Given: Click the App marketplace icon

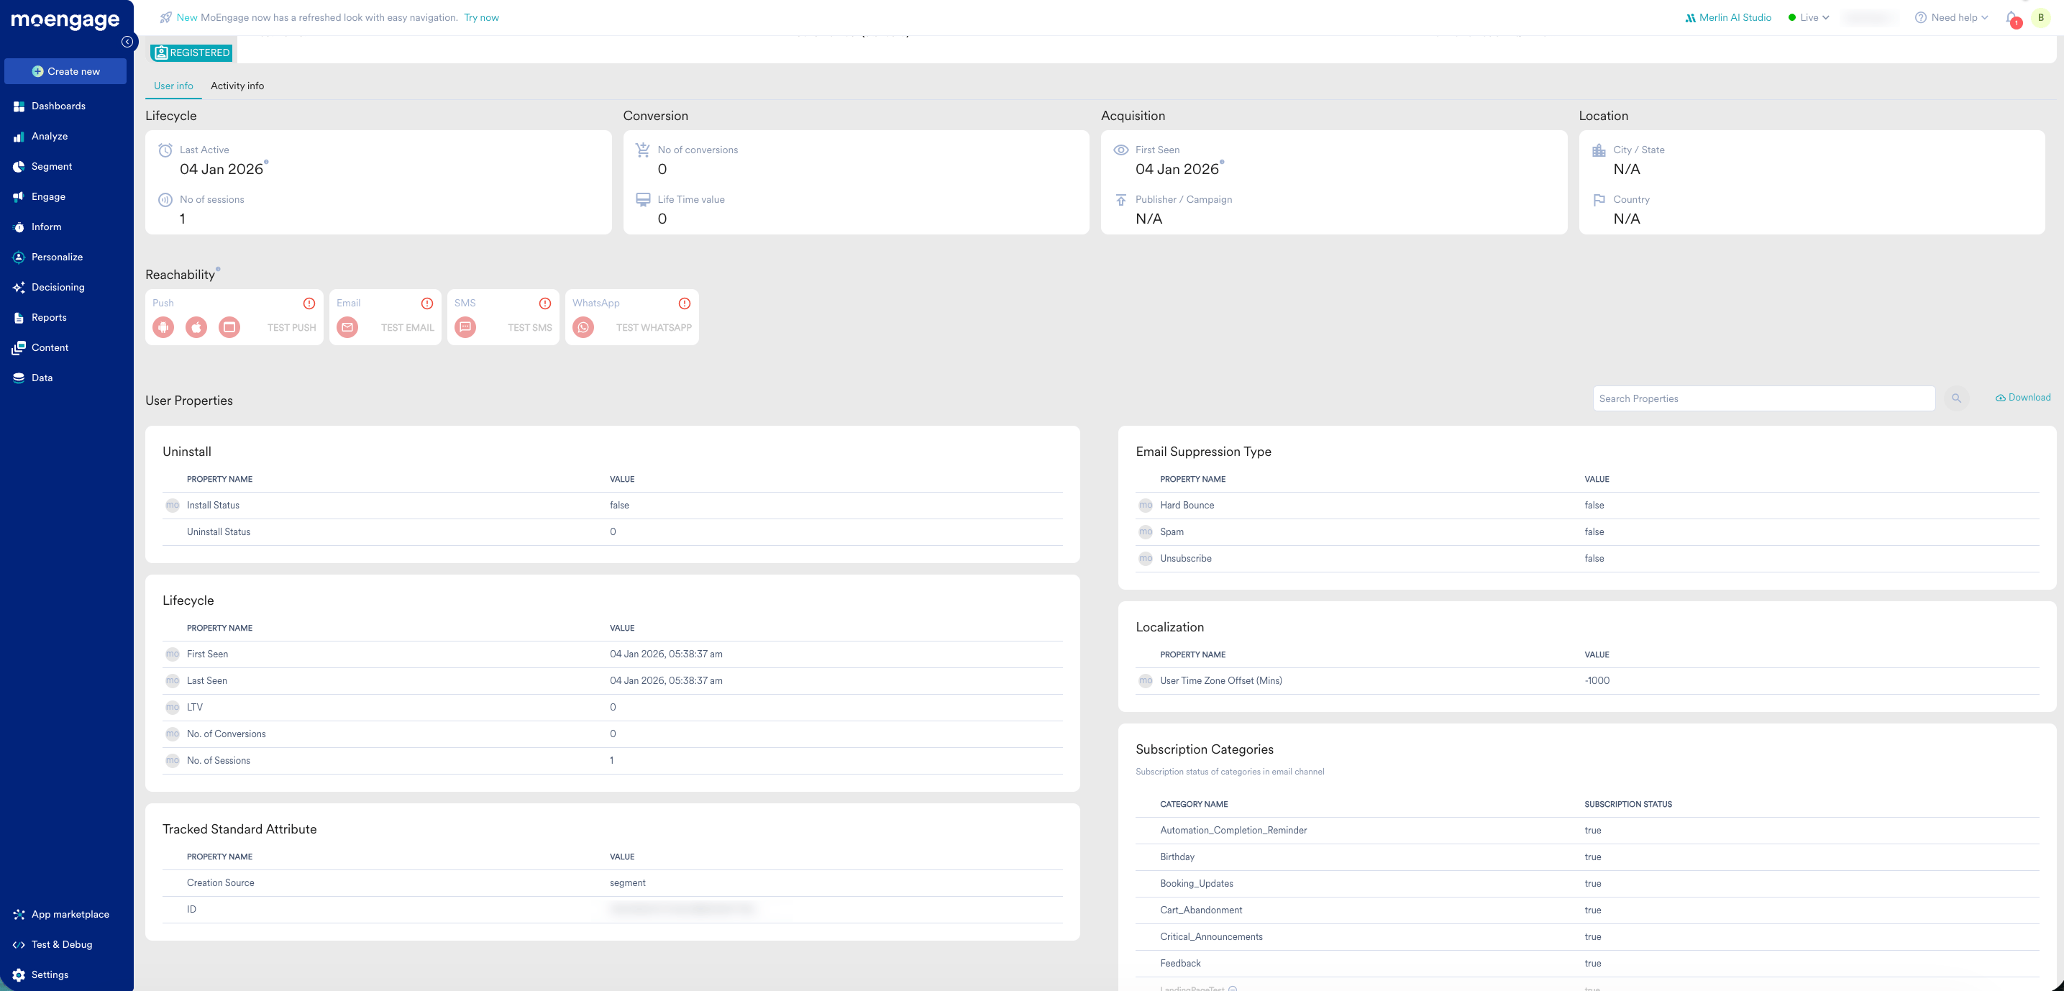Looking at the screenshot, I should (x=19, y=914).
